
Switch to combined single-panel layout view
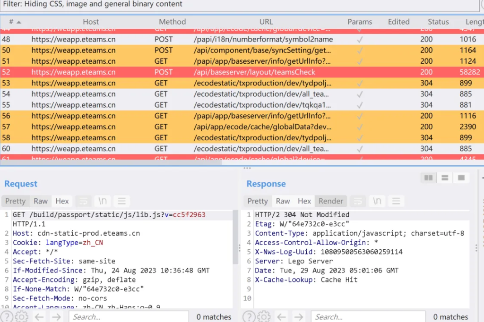point(461,178)
